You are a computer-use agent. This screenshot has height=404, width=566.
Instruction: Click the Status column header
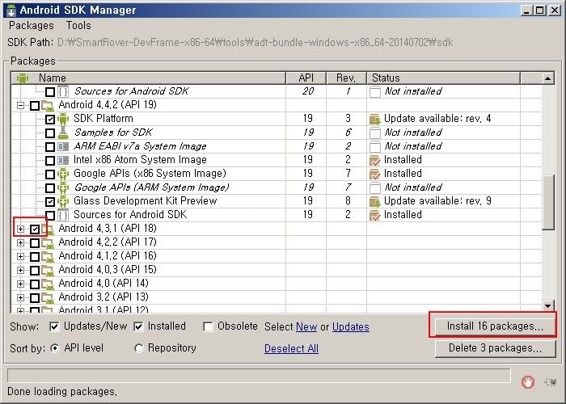(x=444, y=78)
